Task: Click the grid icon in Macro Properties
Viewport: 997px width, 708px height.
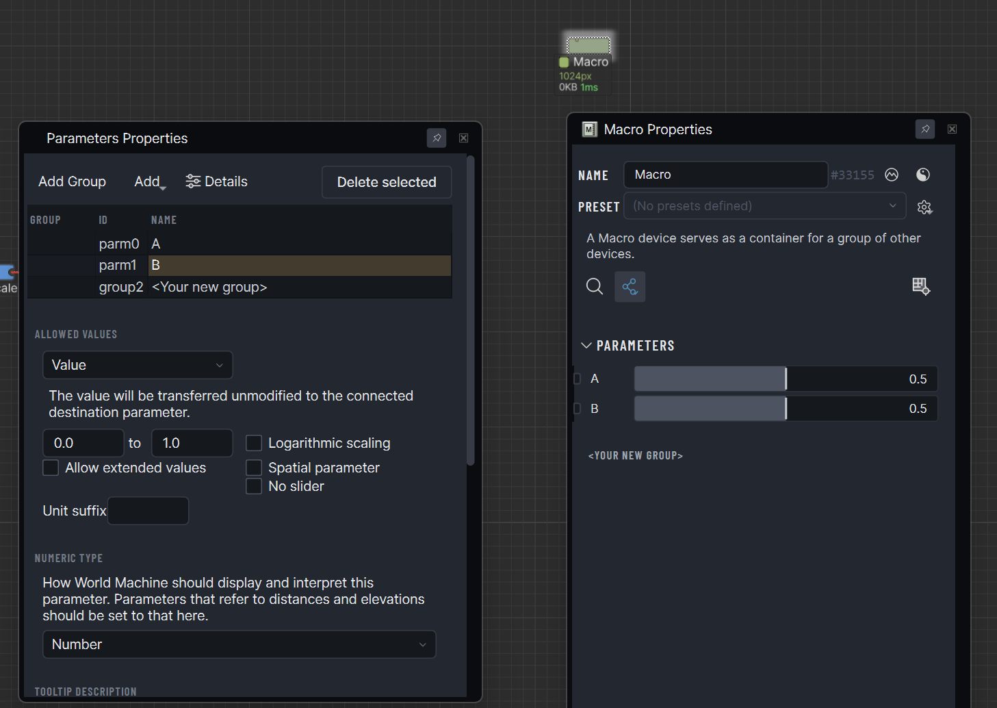Action: (921, 286)
